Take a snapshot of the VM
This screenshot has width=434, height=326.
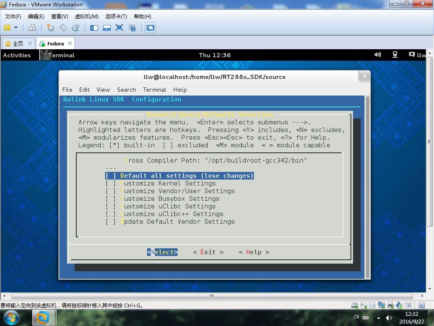[x=50, y=28]
